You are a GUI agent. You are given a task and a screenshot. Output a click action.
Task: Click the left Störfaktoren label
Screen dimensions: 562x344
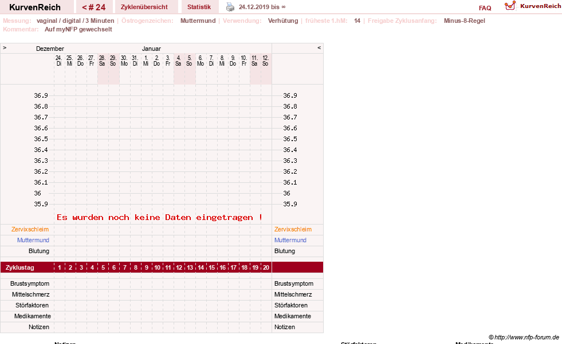coord(33,305)
